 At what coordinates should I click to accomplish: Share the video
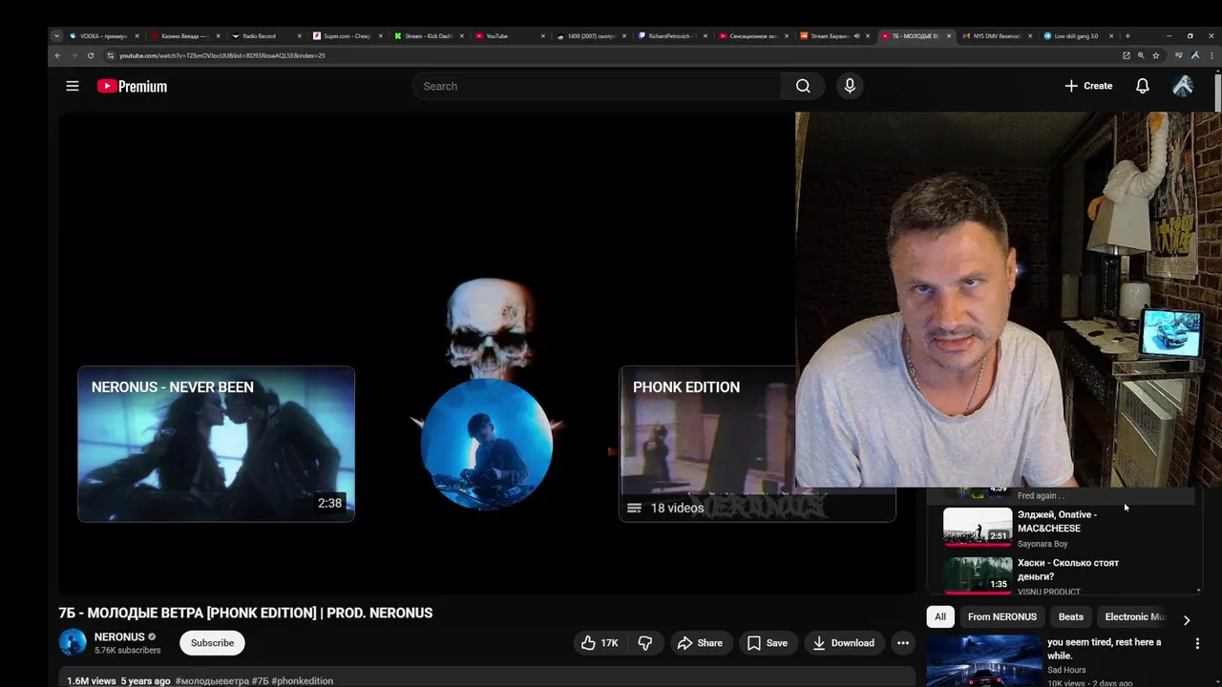click(700, 643)
